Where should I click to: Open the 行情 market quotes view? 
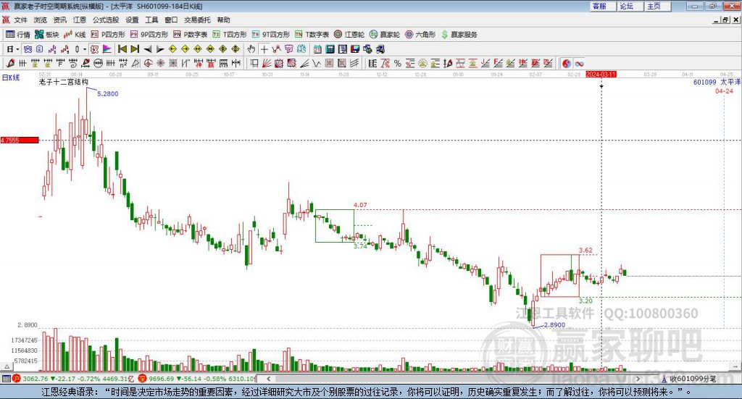(x=17, y=35)
